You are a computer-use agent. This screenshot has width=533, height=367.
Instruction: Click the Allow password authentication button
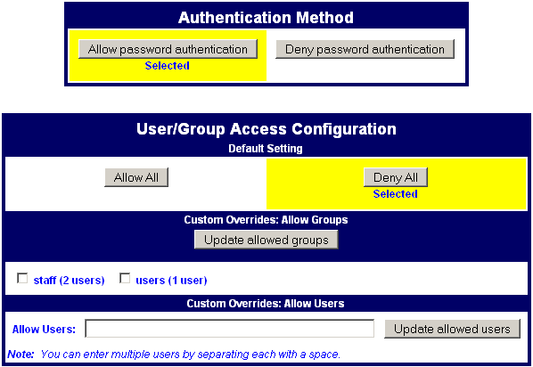click(x=168, y=49)
